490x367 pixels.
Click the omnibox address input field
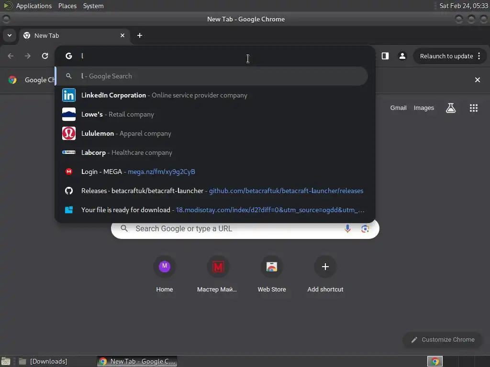click(216, 56)
